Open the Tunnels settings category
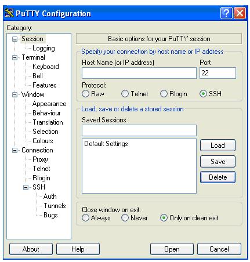 [x=55, y=206]
